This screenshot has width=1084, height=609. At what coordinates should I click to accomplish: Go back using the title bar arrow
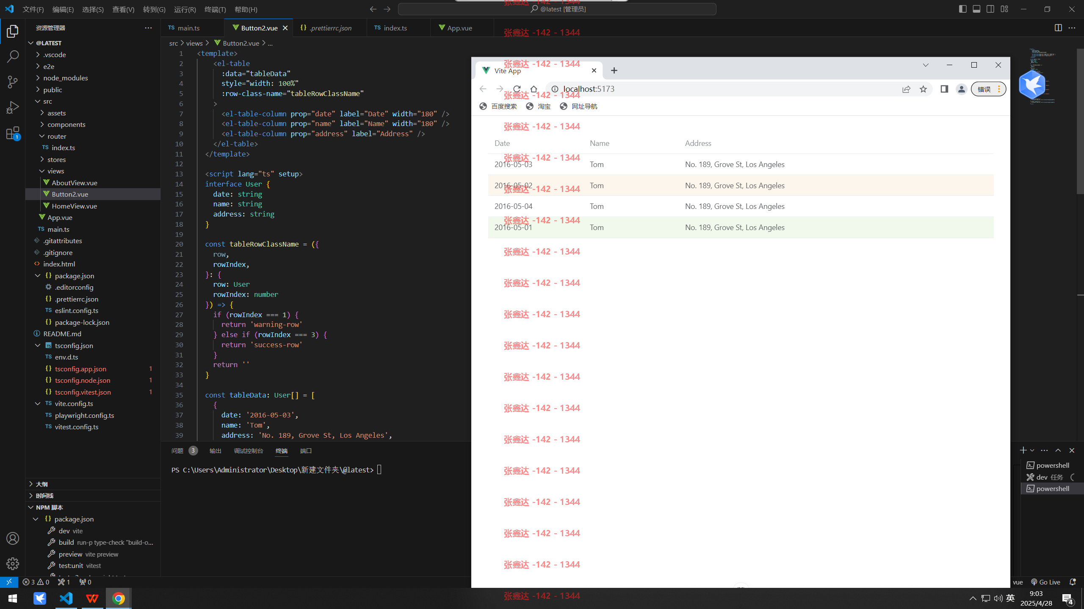click(x=373, y=9)
